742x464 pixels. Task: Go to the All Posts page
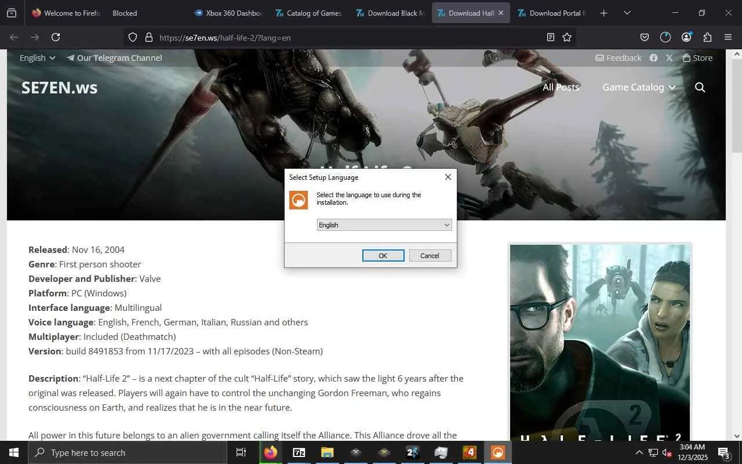(x=561, y=88)
